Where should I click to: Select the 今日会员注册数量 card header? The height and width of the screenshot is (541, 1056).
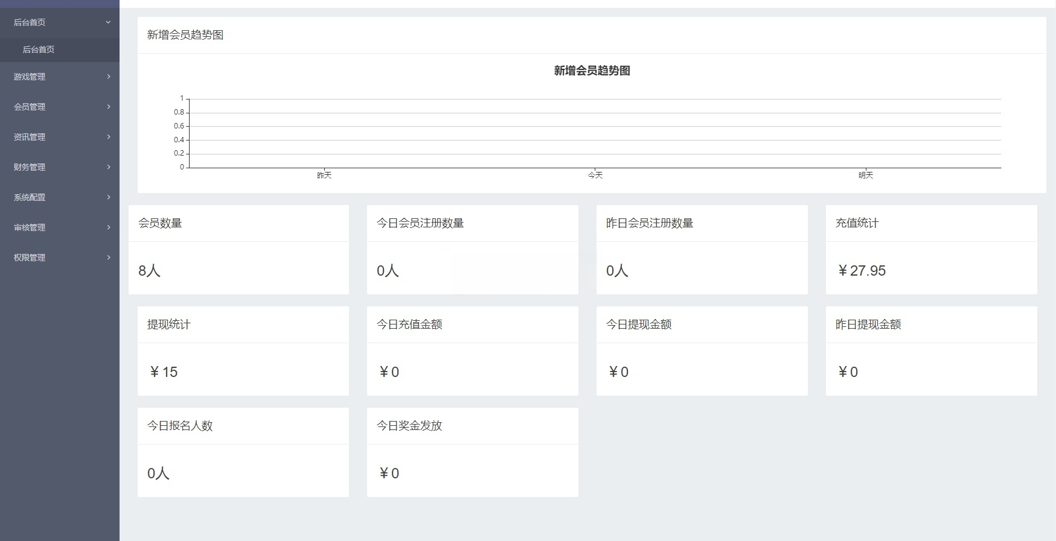tap(420, 223)
